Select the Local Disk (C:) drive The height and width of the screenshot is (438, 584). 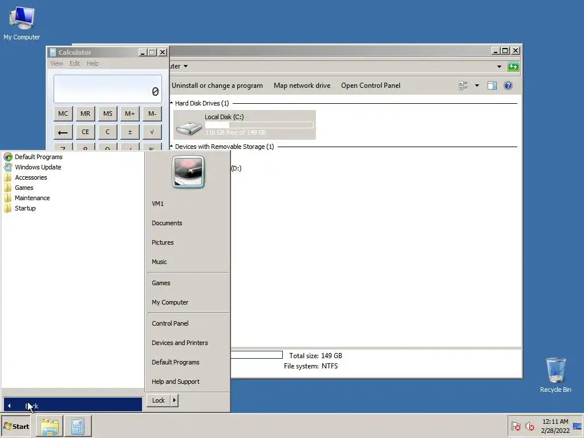(244, 125)
